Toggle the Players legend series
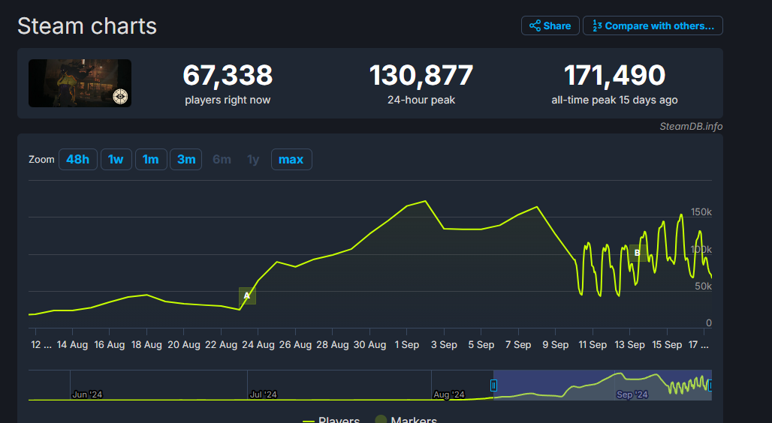 tap(331, 420)
